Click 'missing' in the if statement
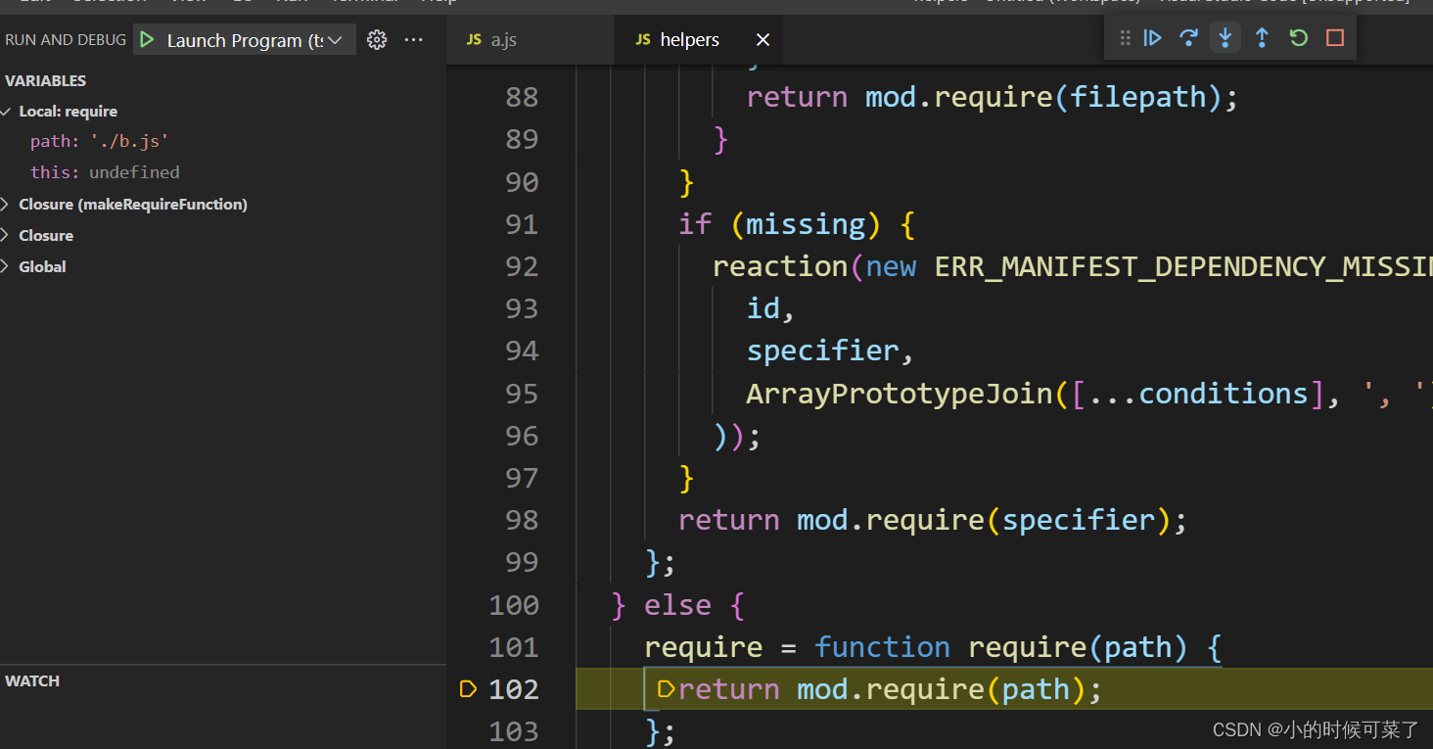The width and height of the screenshot is (1433, 749). (x=807, y=225)
